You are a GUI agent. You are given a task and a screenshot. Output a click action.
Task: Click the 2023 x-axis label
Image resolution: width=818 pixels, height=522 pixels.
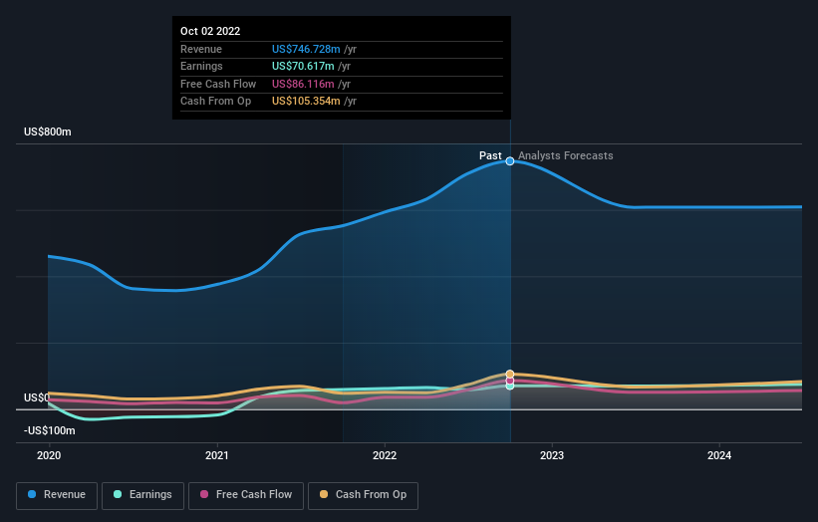552,455
